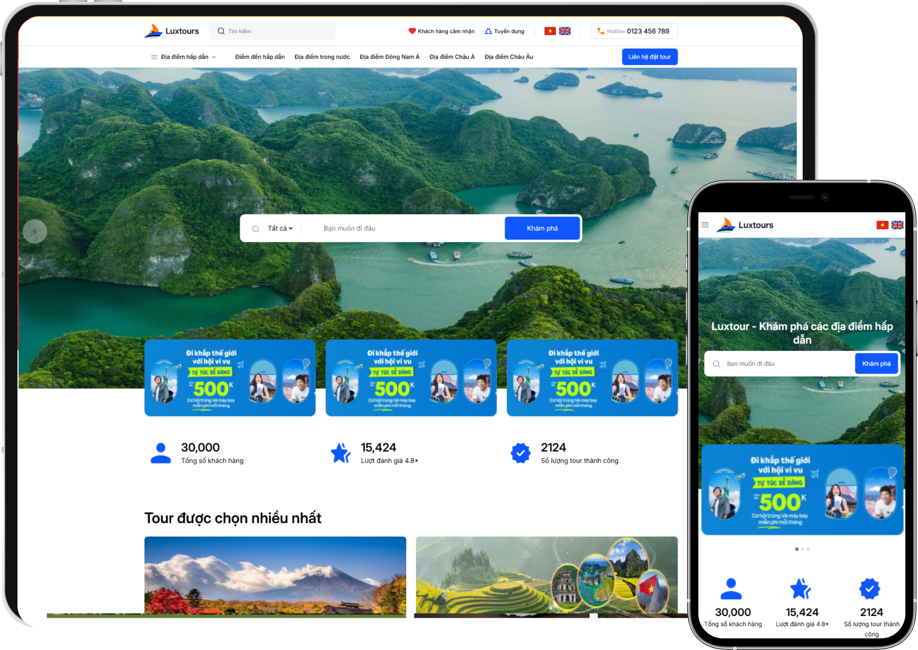Open Địa điểm trong nước menu item

click(x=322, y=57)
